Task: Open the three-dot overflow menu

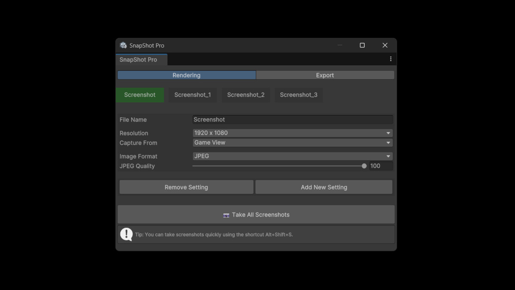Action: coord(391,59)
